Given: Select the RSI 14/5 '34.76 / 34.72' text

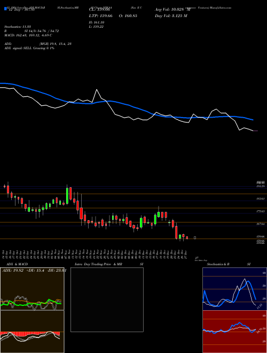Looking at the screenshot, I should (x=48, y=31).
